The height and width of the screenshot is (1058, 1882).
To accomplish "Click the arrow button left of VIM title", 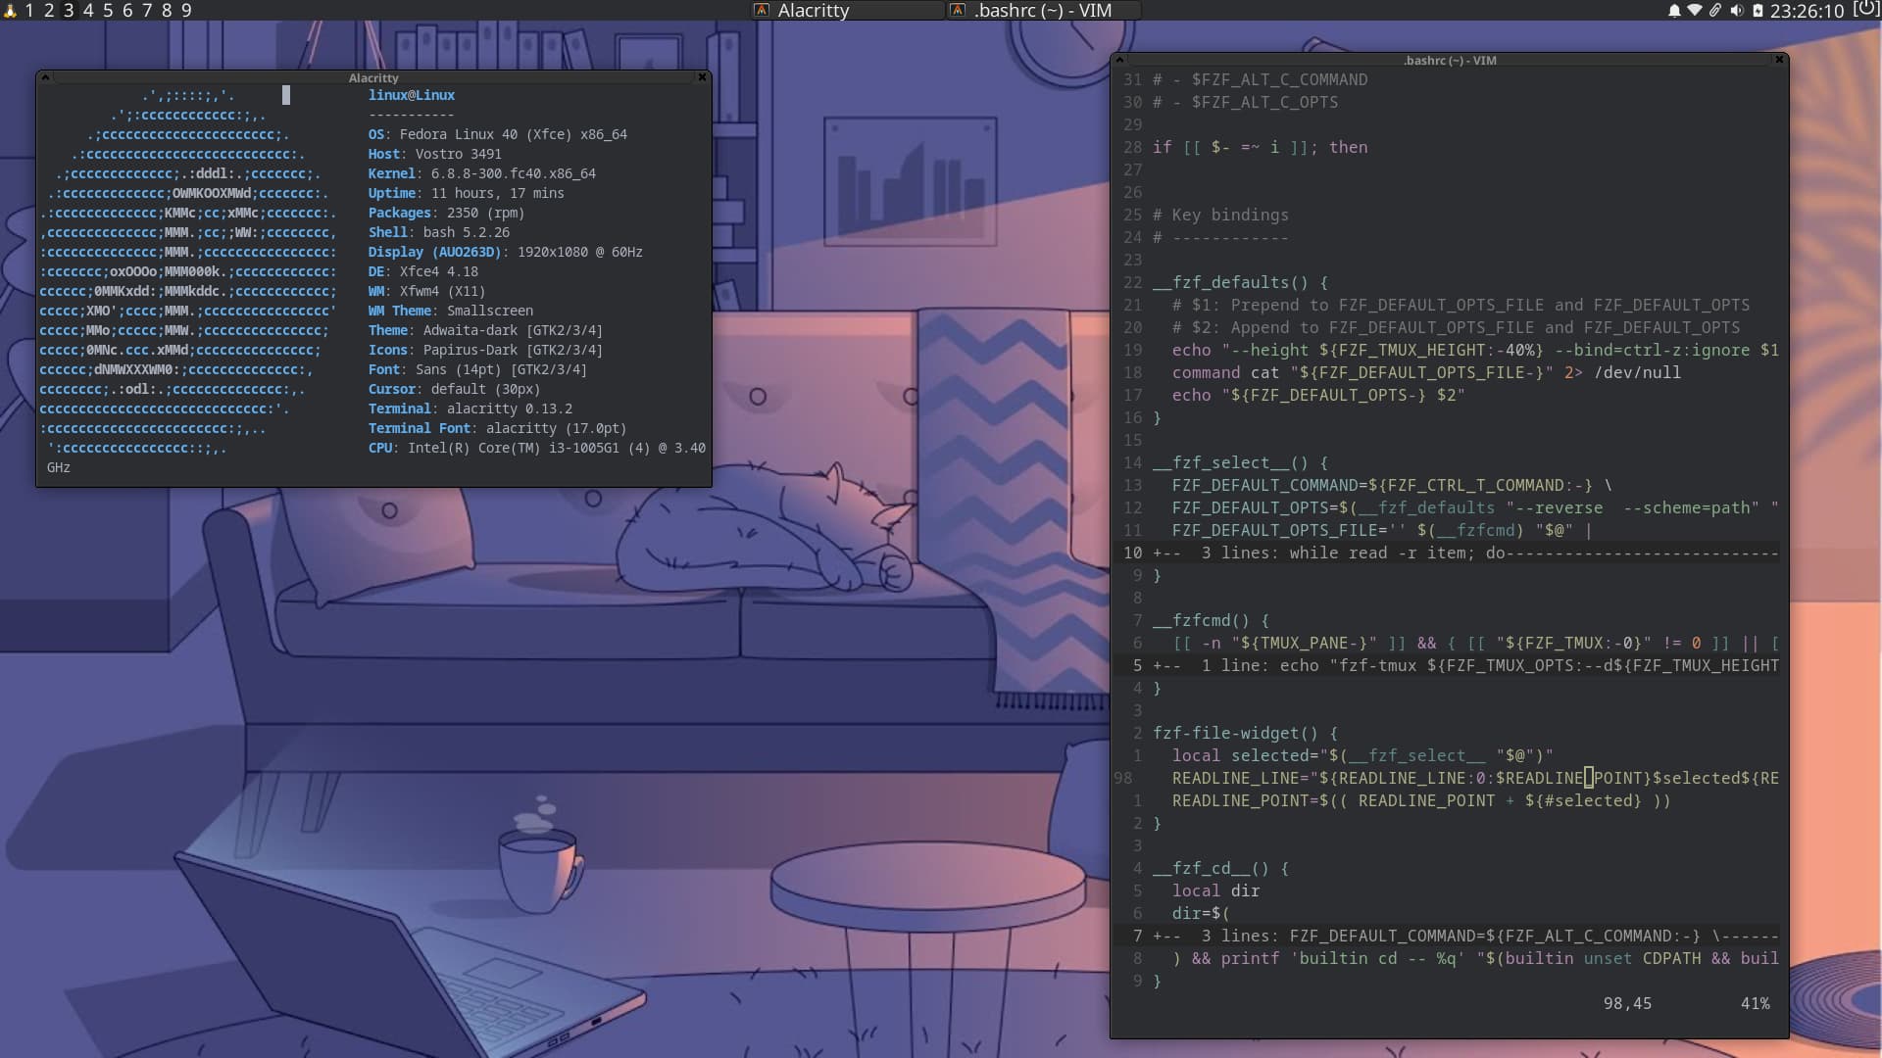I will click(1119, 60).
